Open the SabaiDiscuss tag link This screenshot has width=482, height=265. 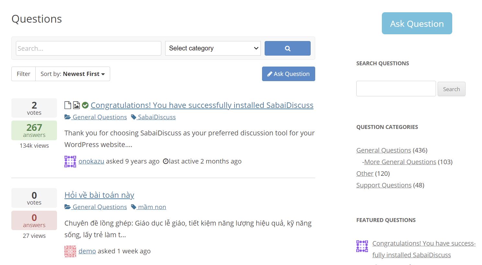153,117
